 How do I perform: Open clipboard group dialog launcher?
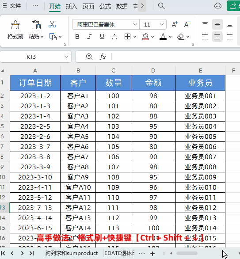[65, 44]
